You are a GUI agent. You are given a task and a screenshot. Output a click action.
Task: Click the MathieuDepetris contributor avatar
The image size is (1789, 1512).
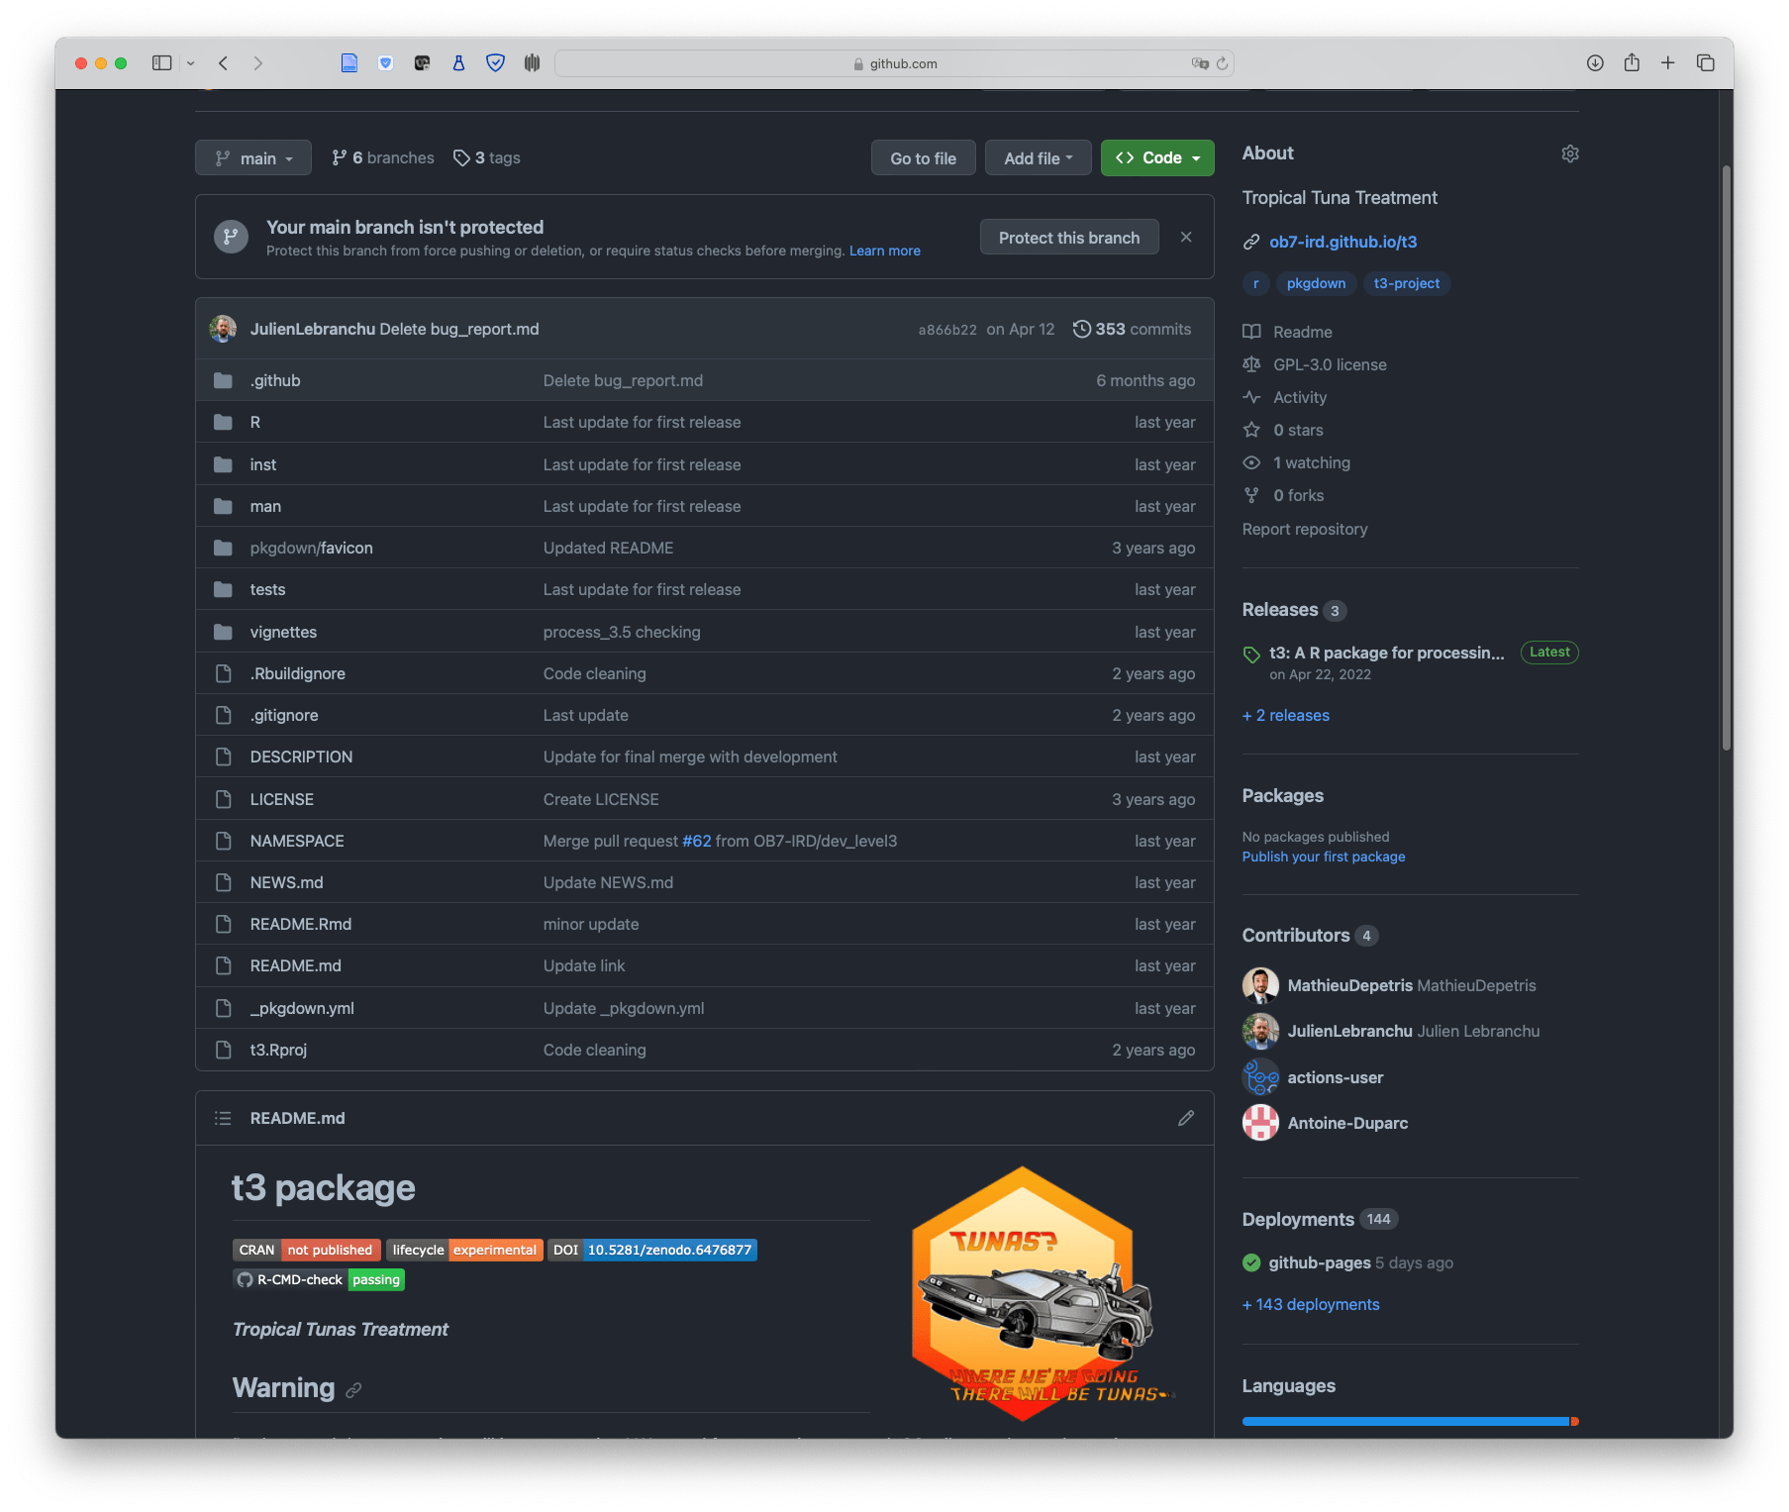click(1260, 985)
